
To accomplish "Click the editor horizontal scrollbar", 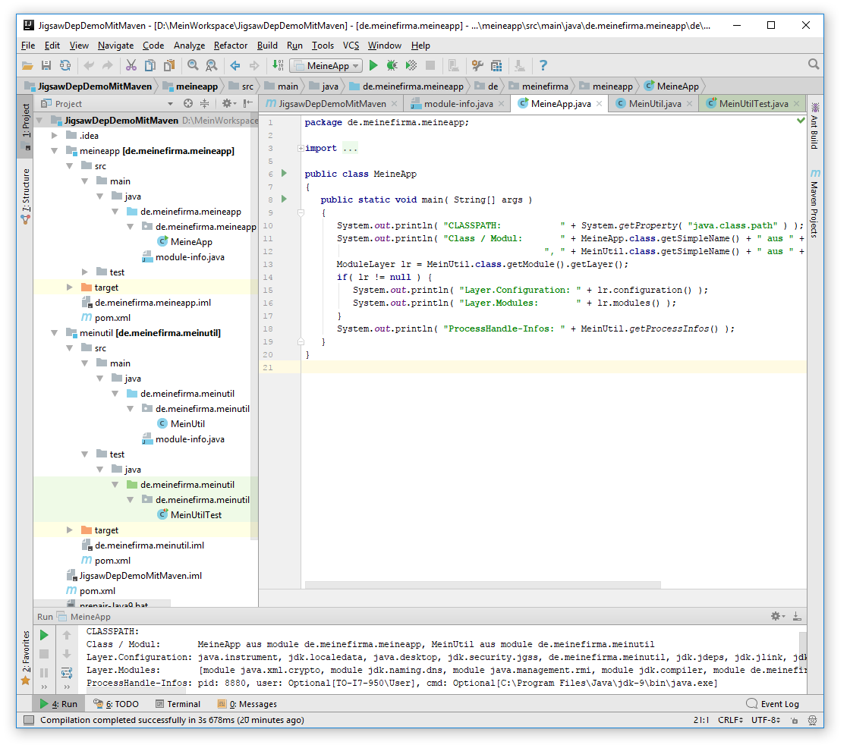I will click(483, 585).
